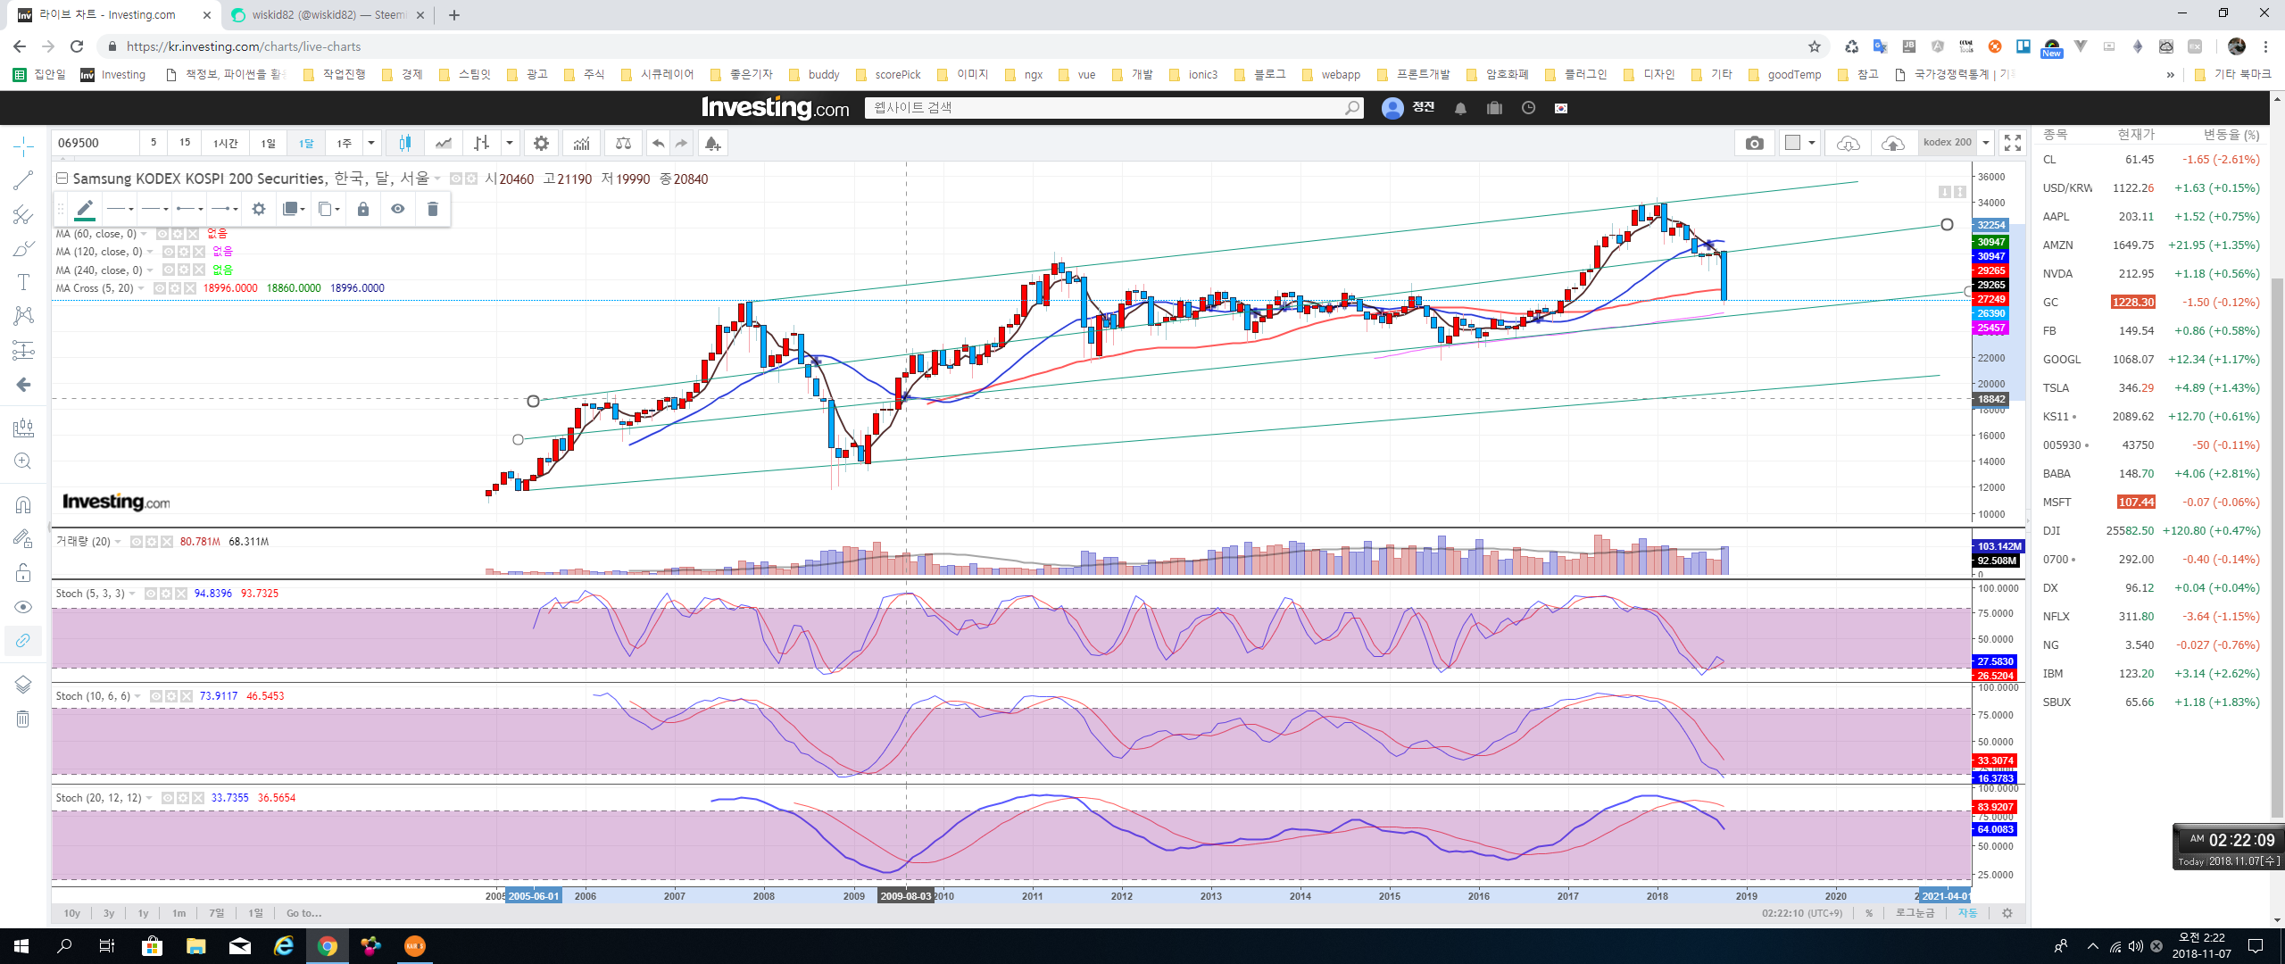Click the 10y range button
2285x964 pixels.
point(72,913)
